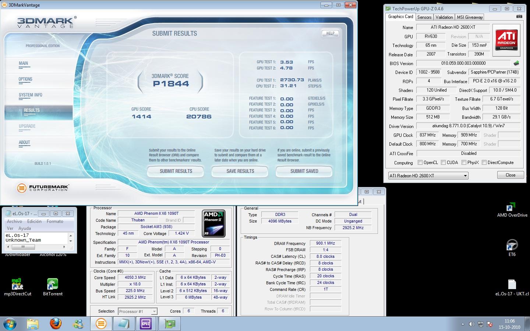This screenshot has width=530, height=331.
Task: Switch to GPU-Z via the taskbar
Action: tap(170, 324)
